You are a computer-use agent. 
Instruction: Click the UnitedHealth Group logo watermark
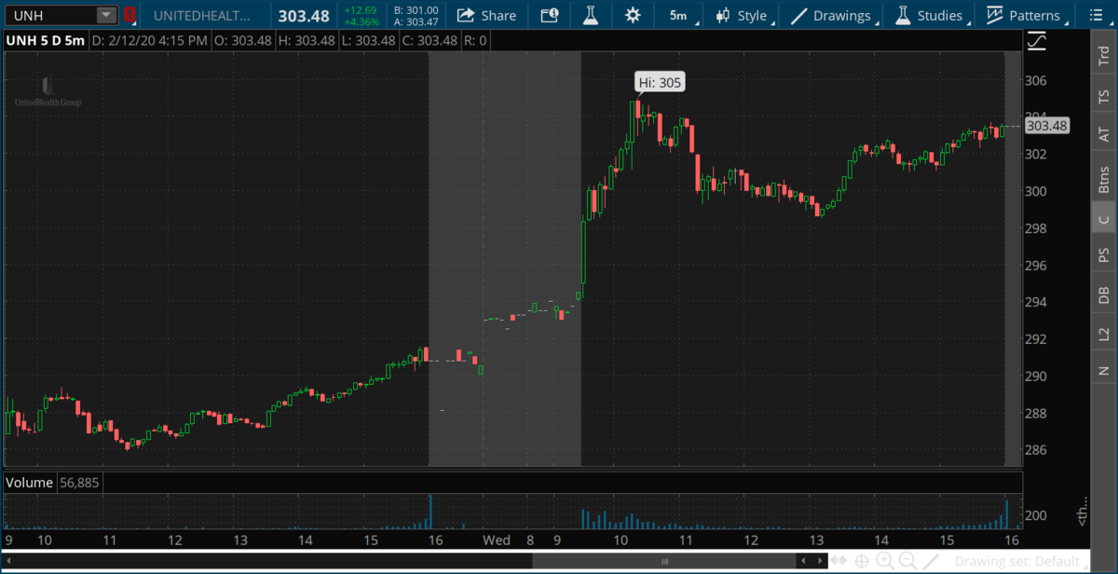[x=48, y=90]
